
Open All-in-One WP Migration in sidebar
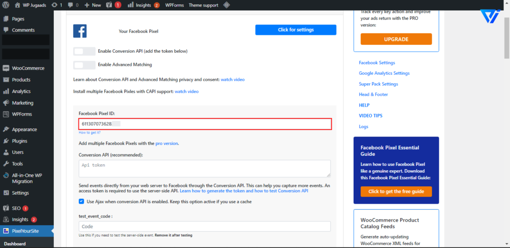27,178
